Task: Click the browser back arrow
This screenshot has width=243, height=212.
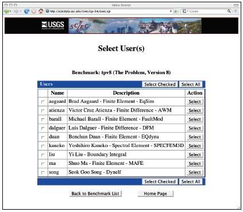Action: 6,11
